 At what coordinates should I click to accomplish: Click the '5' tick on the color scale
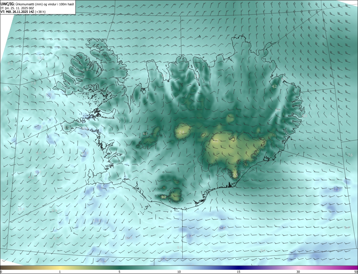(x=119, y=272)
